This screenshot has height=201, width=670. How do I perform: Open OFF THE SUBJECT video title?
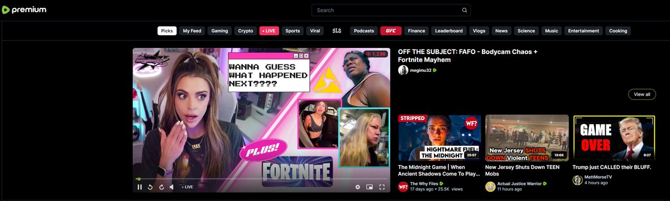click(467, 56)
